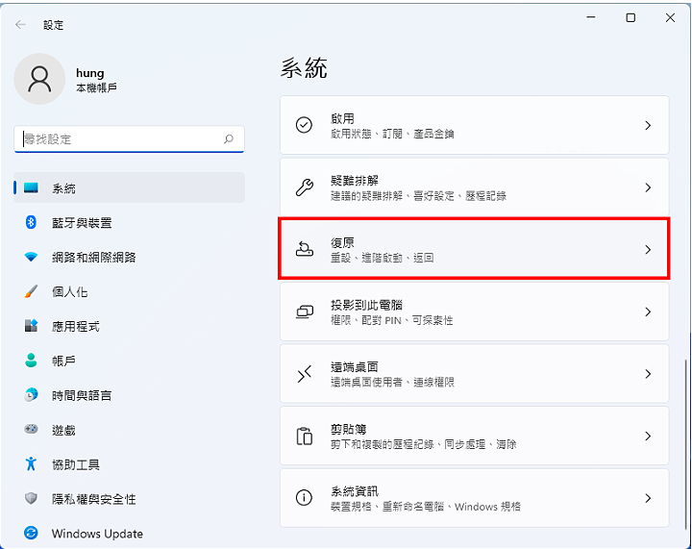692x549 pixels.
Task: Expand the Remote Desktop (遠端桌面) chevron
Action: pos(648,374)
